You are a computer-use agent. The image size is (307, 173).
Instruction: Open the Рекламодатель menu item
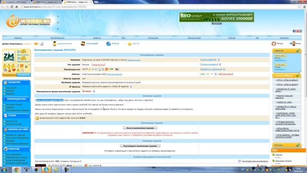[x=58, y=38]
